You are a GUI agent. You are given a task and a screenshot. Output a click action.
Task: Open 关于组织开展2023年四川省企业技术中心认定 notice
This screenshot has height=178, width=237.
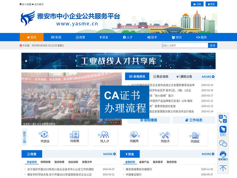point(61,169)
